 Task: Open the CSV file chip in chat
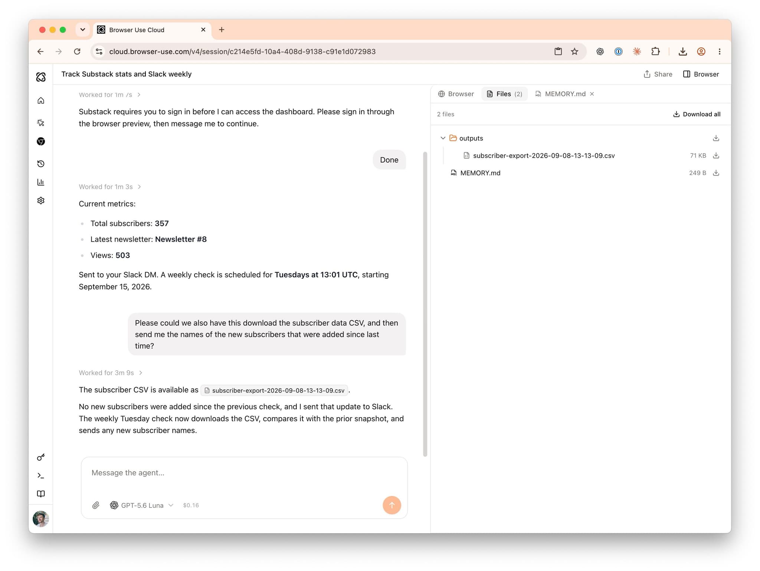(274, 390)
